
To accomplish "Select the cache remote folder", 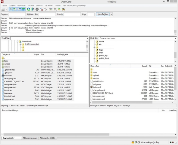I will pos(101,42).
